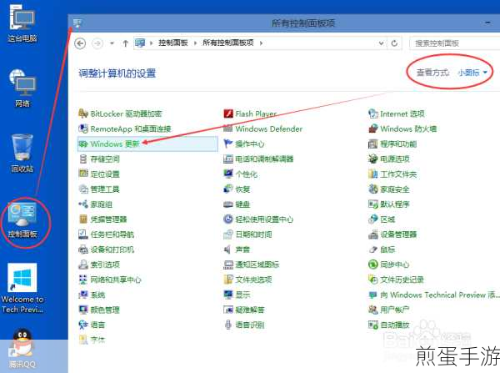Image resolution: width=500 pixels, height=373 pixels.
Task: Open 程序和功能 item
Action: [x=392, y=144]
